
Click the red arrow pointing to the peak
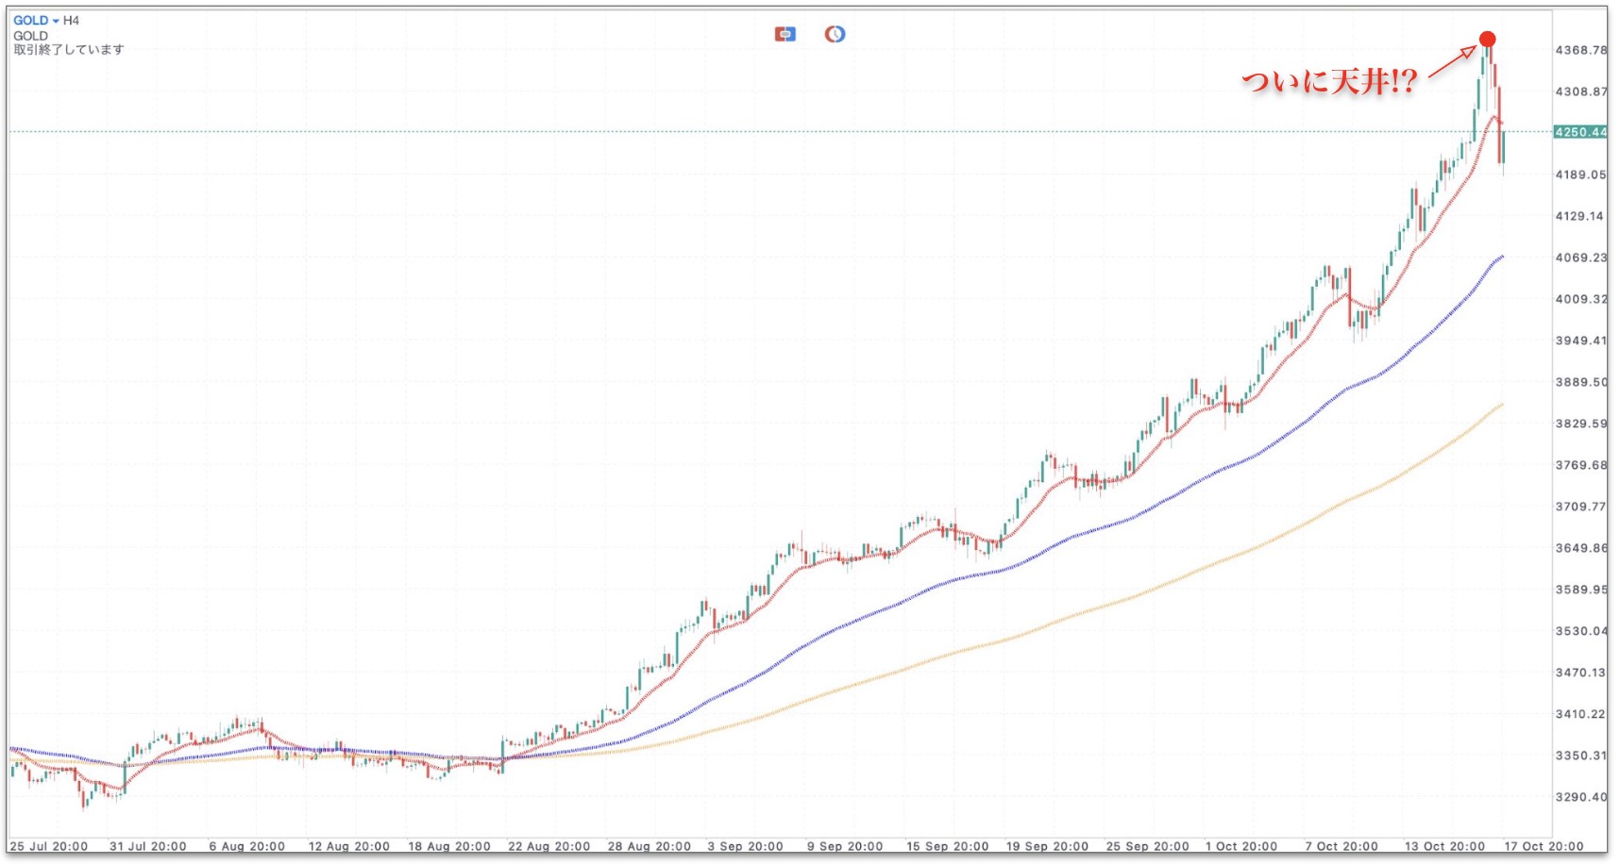click(1452, 63)
